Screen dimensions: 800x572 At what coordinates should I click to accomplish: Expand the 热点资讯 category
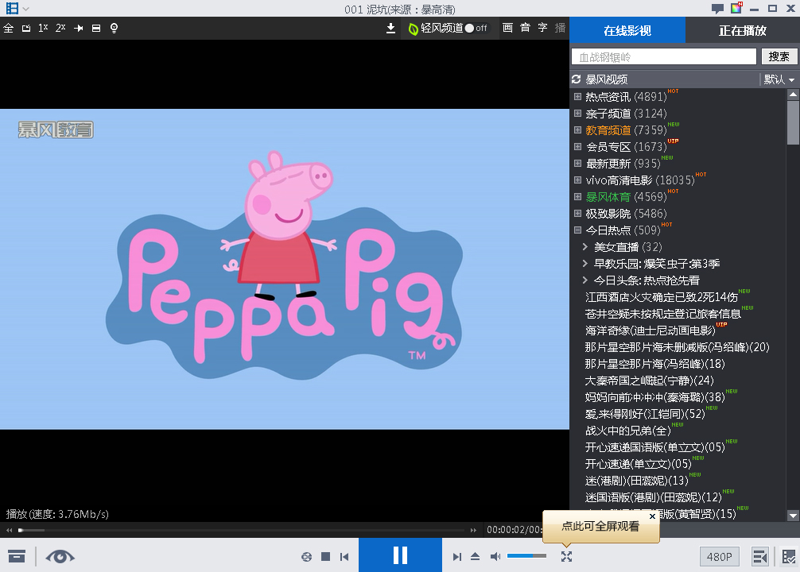(578, 97)
